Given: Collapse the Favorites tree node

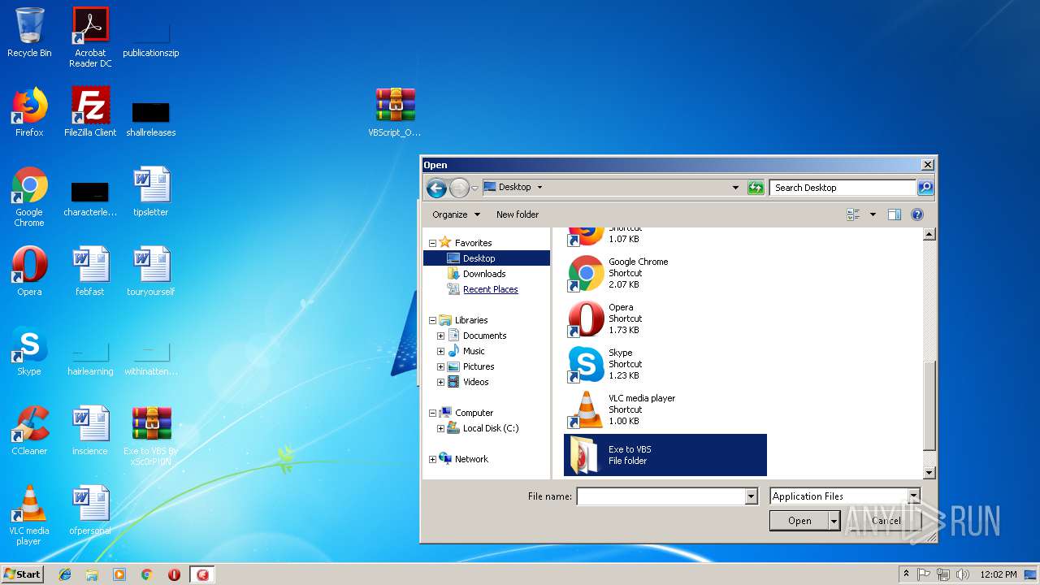Looking at the screenshot, I should coord(432,243).
